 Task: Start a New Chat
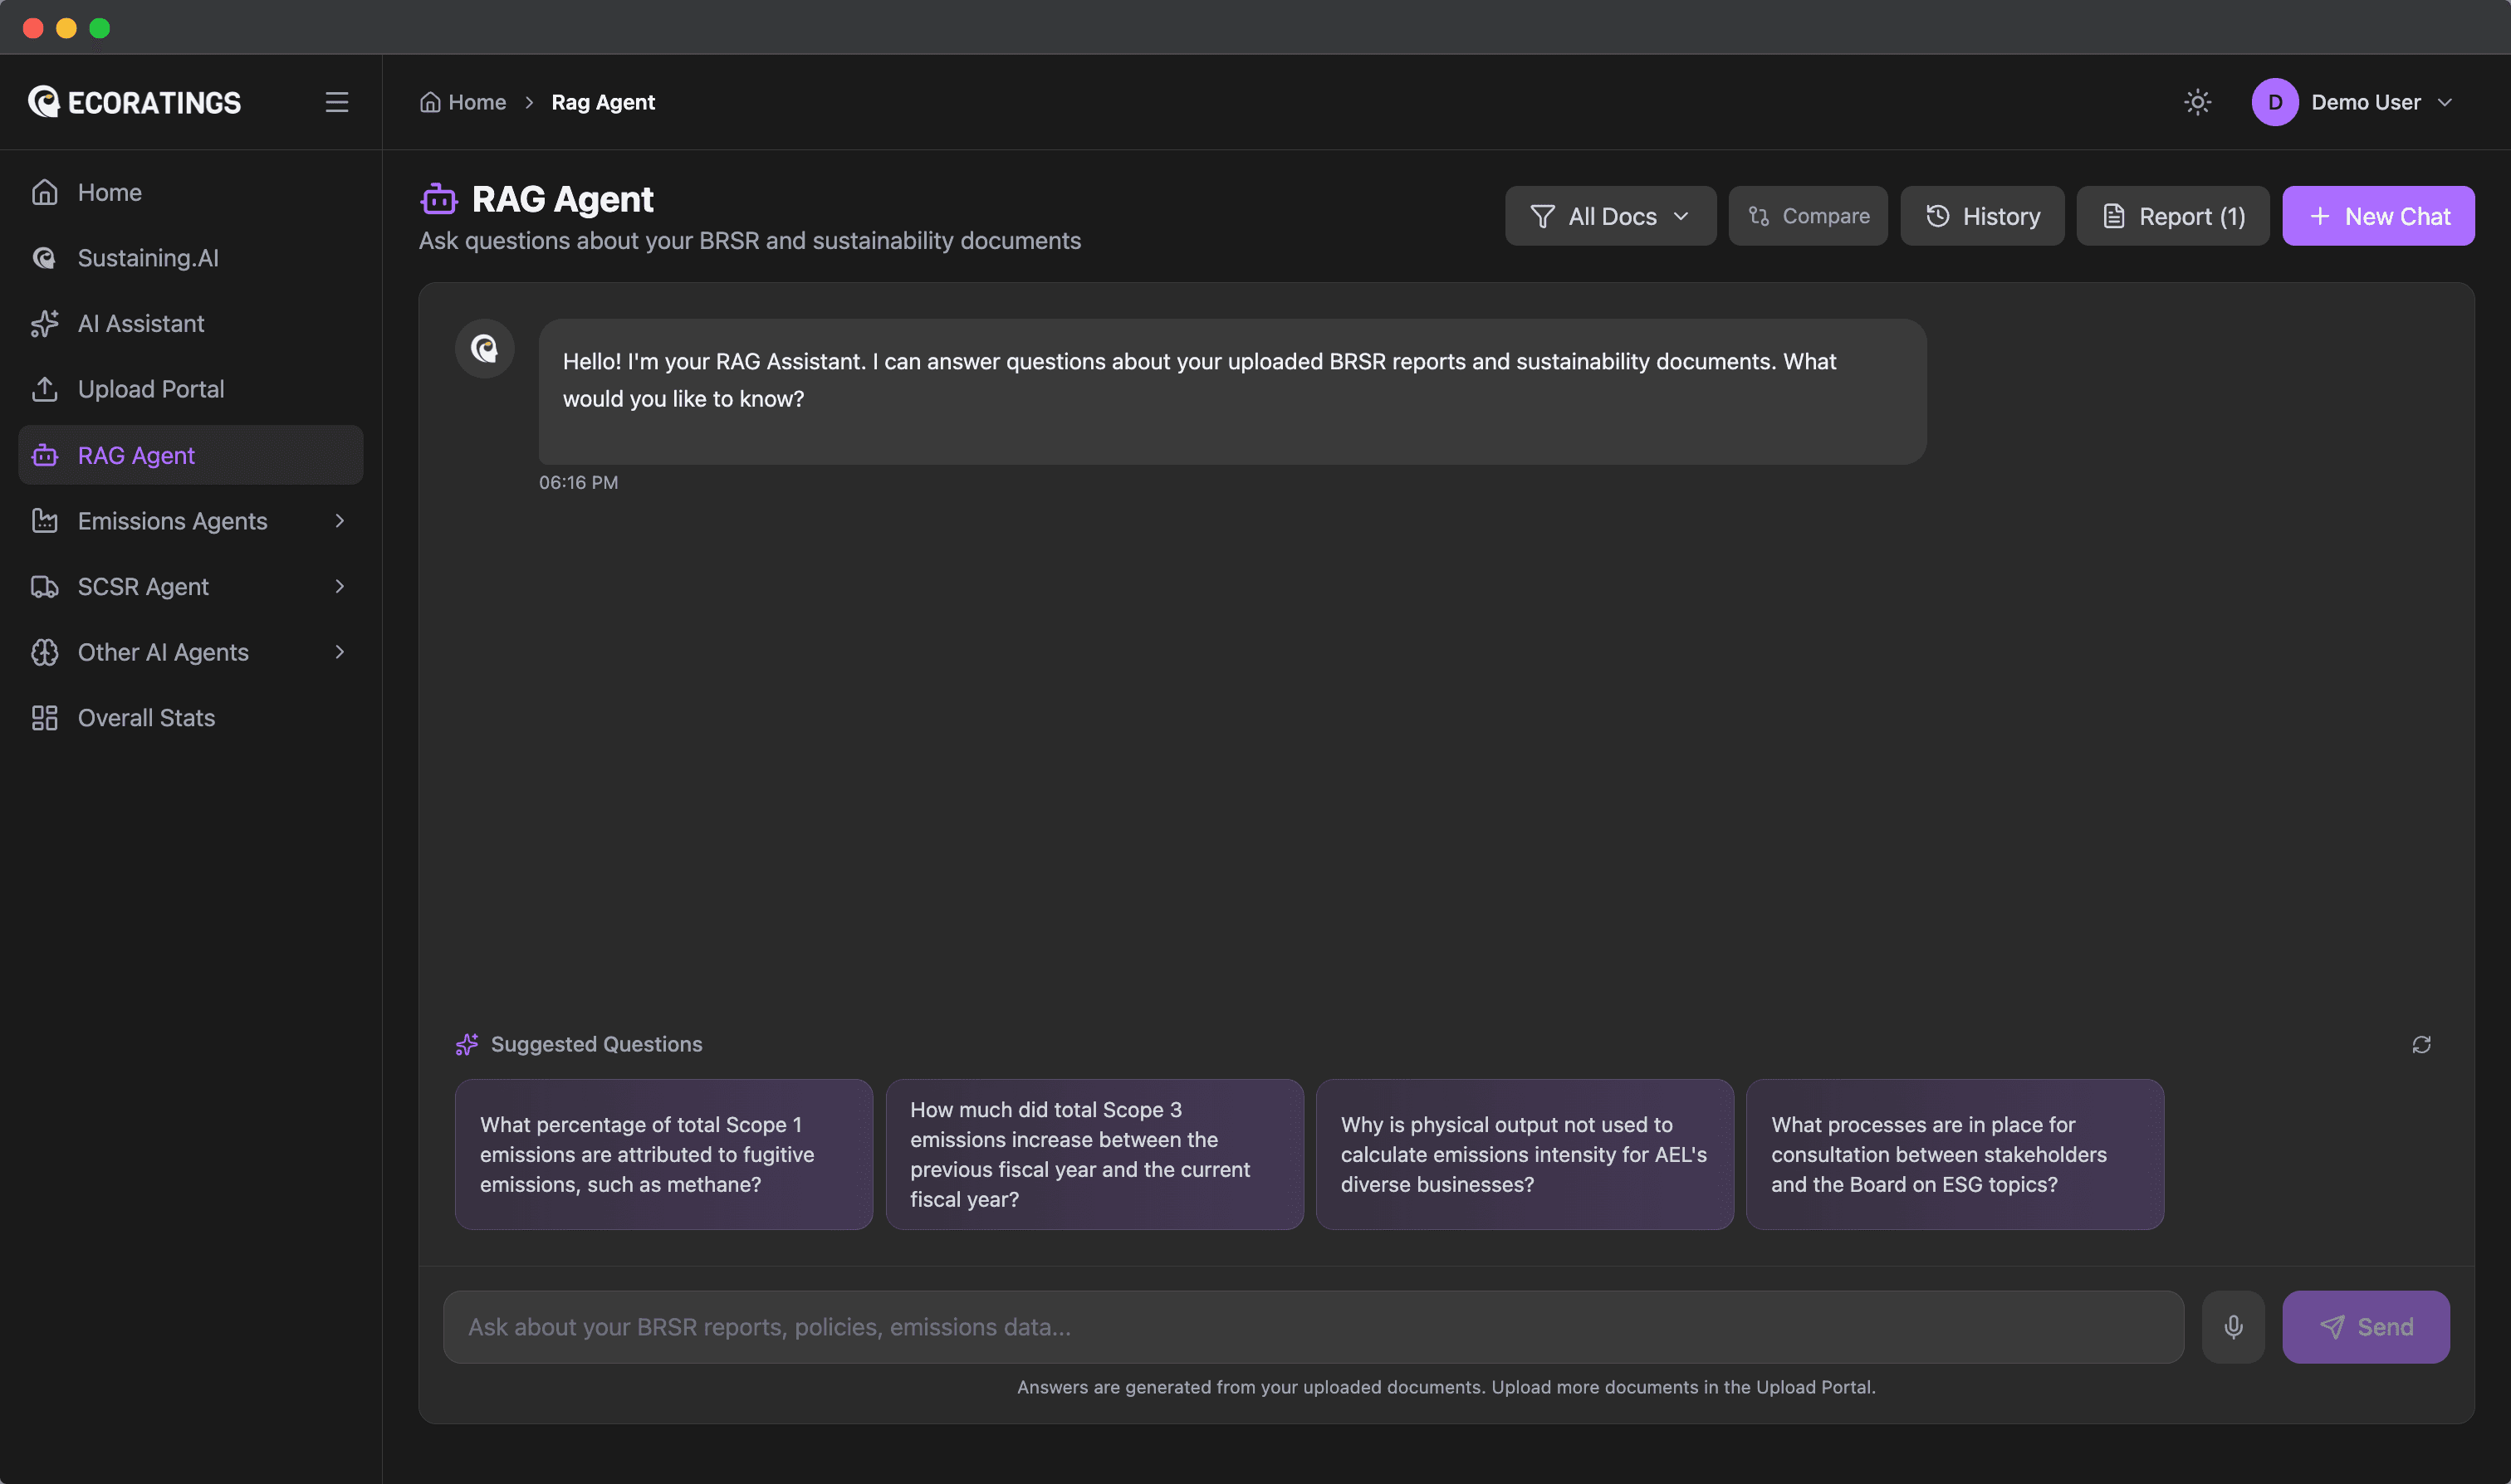coord(2378,216)
